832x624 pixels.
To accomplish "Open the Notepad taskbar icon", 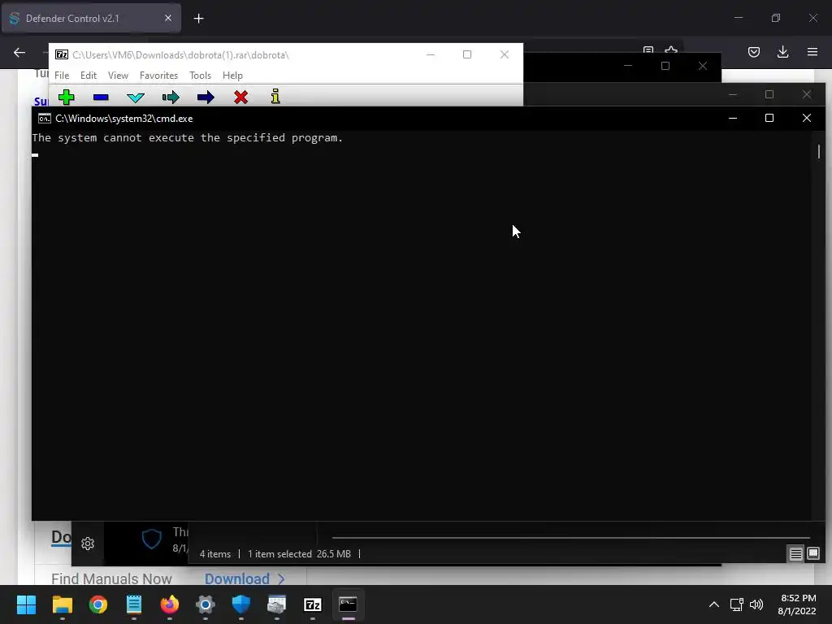I will [134, 604].
